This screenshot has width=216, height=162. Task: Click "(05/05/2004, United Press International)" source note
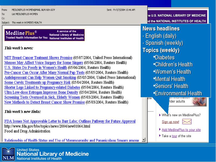pyautogui.click(x=106, y=77)
